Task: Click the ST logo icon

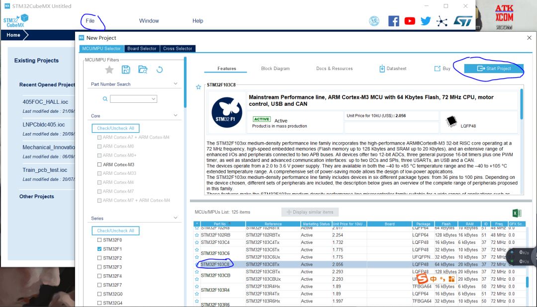Action: tap(463, 21)
